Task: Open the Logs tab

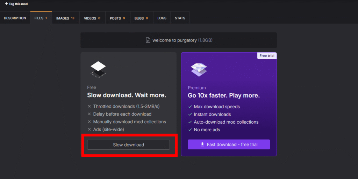Action: pyautogui.click(x=162, y=18)
